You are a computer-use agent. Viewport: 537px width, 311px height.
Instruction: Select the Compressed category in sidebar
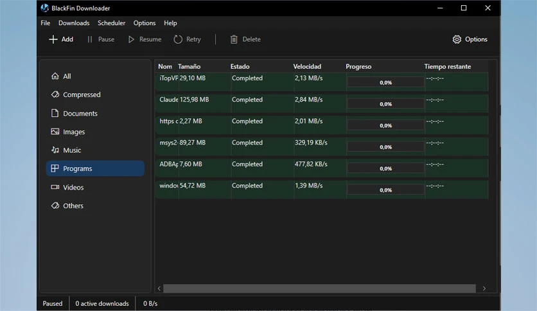coord(95,94)
